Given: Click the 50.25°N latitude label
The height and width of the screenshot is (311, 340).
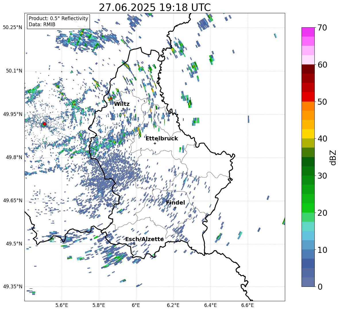Looking at the screenshot, I should 13,28.
